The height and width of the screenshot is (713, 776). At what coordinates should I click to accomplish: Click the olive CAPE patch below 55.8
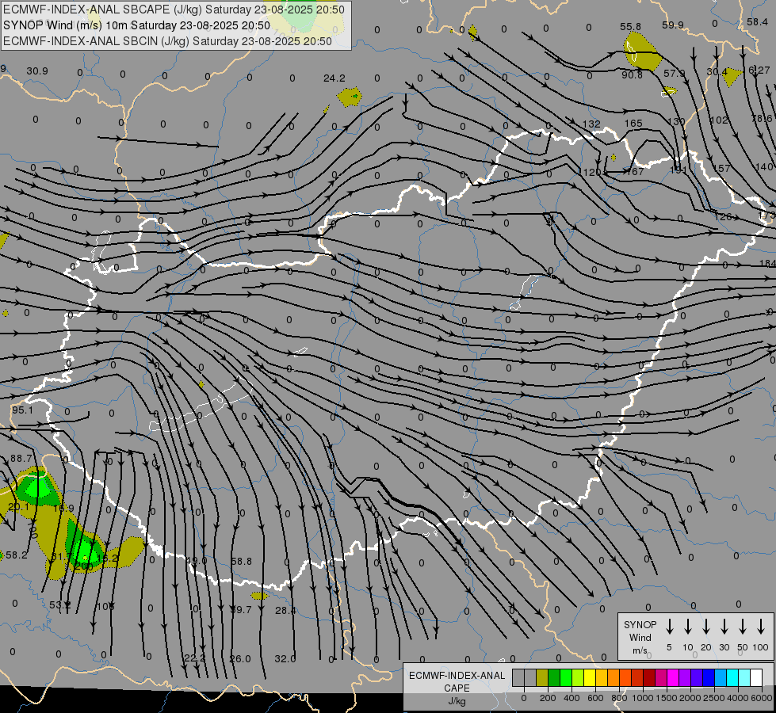[642, 51]
